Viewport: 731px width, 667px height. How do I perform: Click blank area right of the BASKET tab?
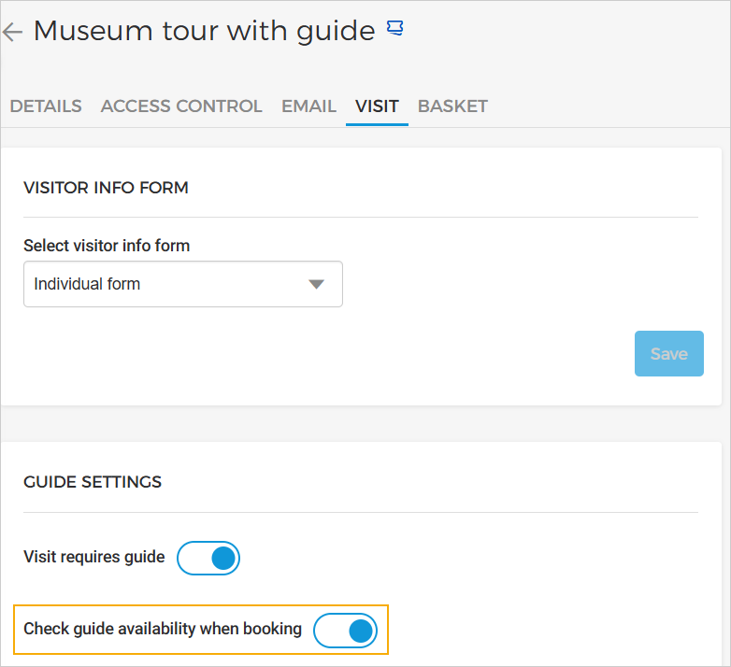pyautogui.click(x=608, y=106)
